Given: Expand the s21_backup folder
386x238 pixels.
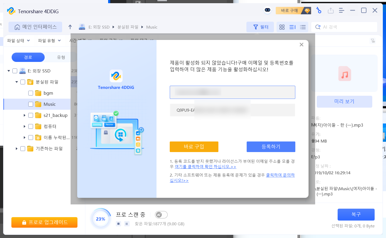Looking at the screenshot, I should point(25,115).
